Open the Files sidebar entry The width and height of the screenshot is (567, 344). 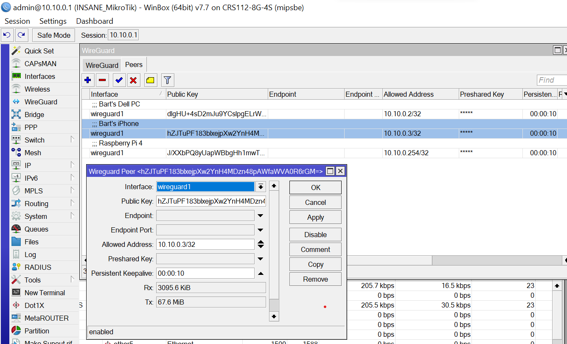[31, 242]
